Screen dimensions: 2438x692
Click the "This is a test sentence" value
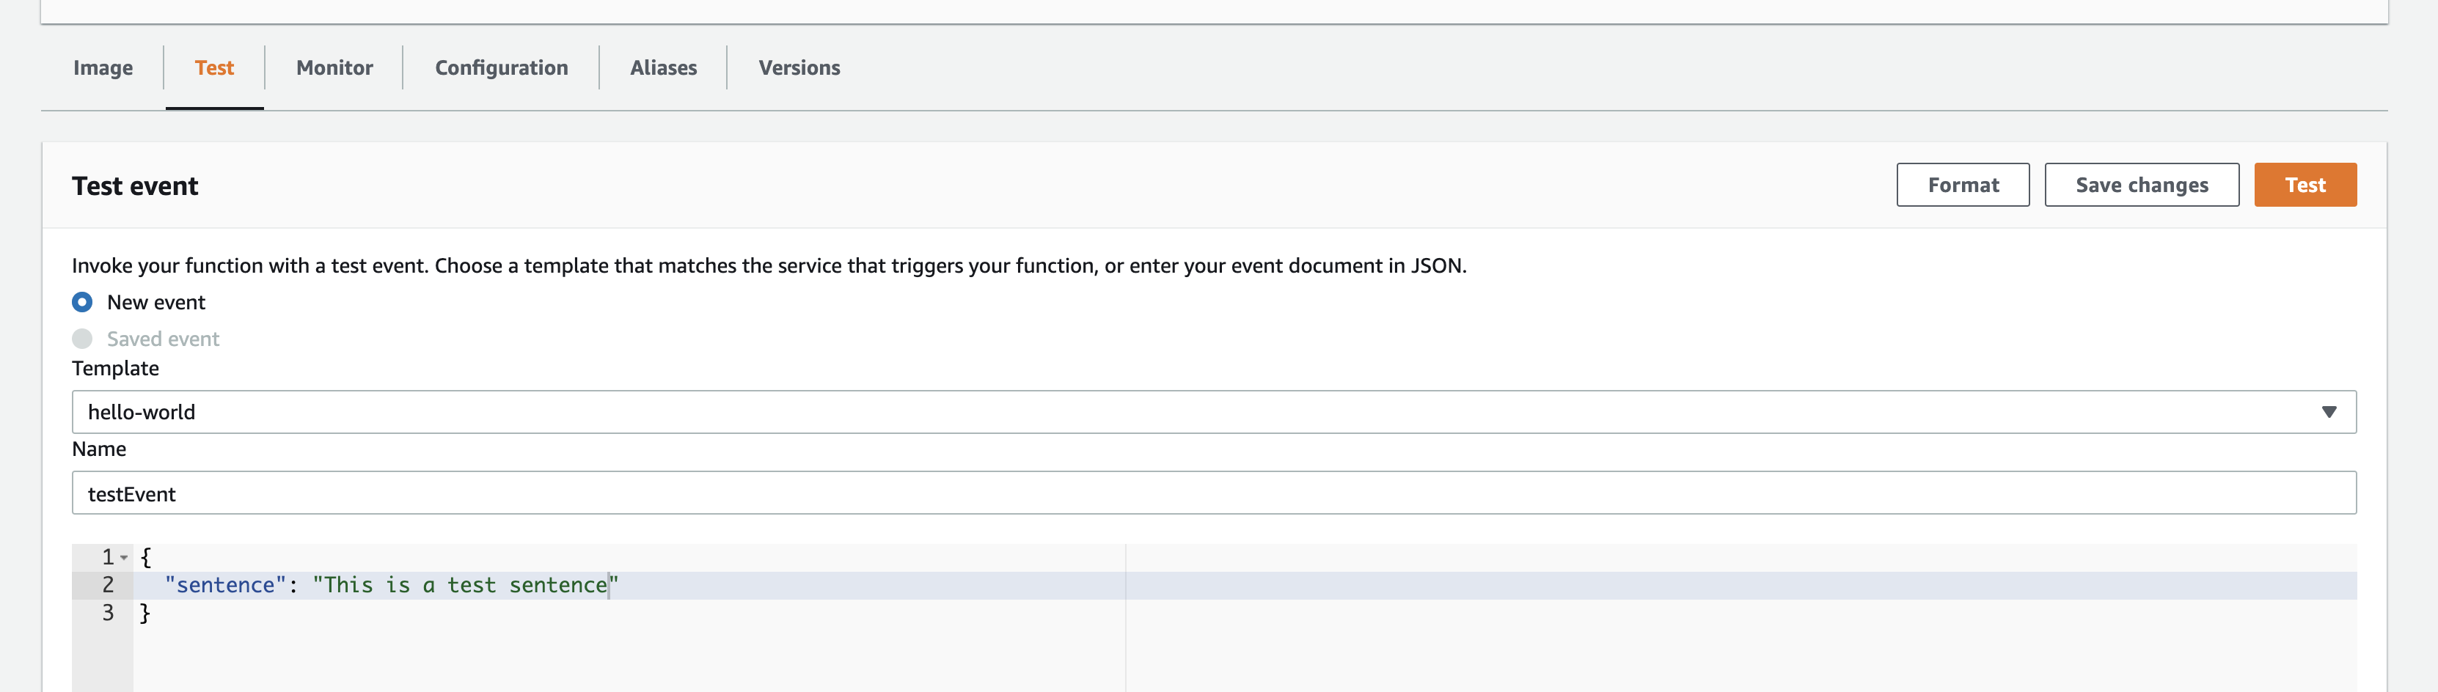(465, 585)
